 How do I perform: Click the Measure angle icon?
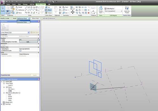93,12
